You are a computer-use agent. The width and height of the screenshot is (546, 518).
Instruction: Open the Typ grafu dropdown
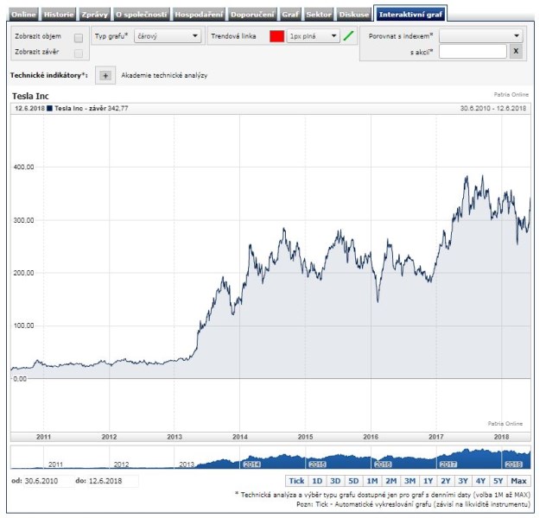(168, 36)
